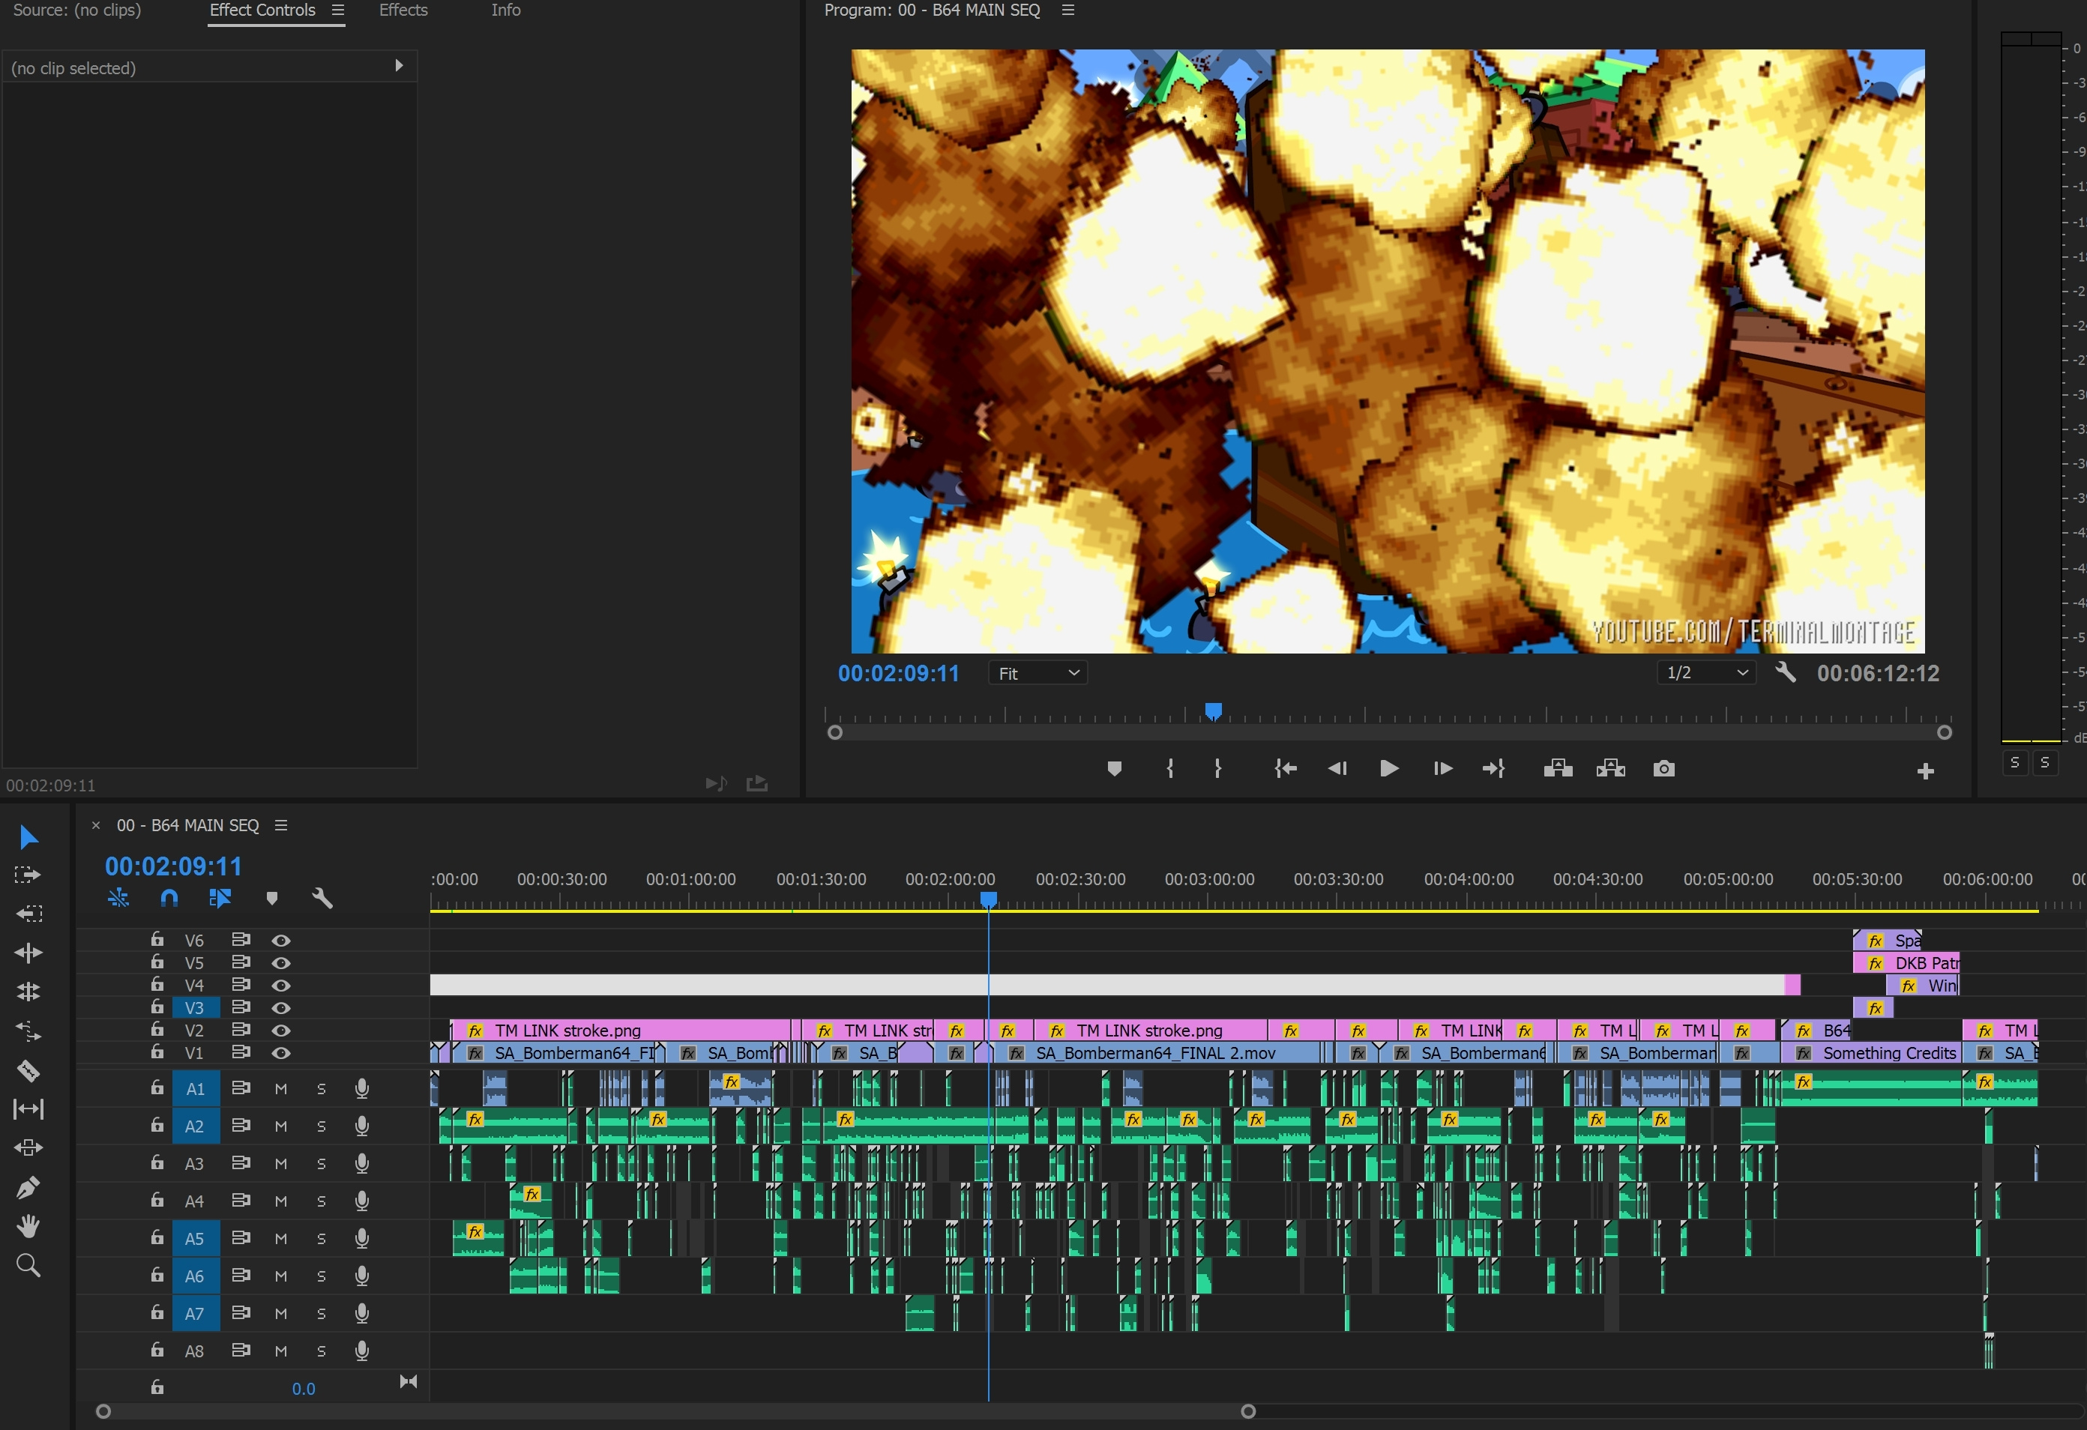This screenshot has width=2087, height=1430.
Task: Select the Effect Controls tab
Action: point(262,10)
